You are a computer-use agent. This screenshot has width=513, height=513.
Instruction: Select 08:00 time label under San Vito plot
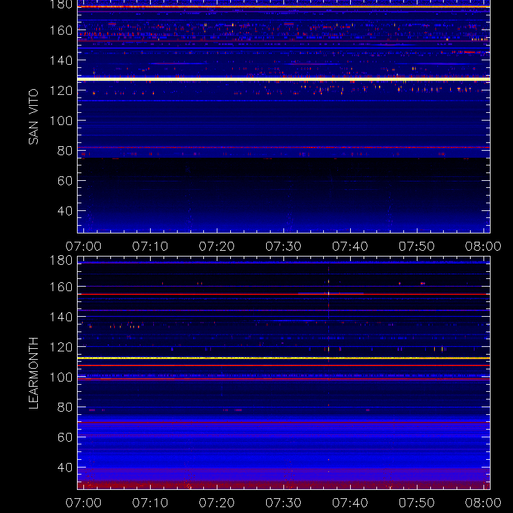pyautogui.click(x=484, y=246)
